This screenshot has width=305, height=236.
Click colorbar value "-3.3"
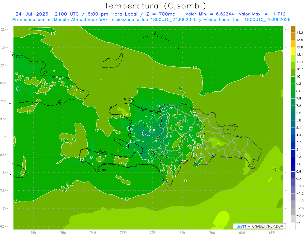tap(300, 215)
